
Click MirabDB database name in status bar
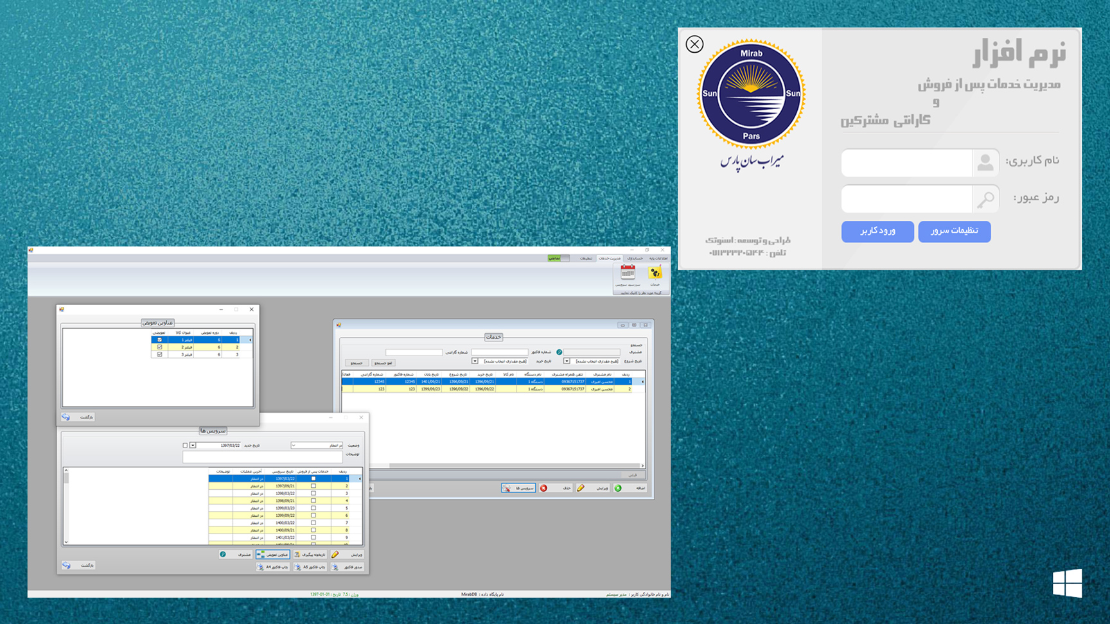pos(470,594)
